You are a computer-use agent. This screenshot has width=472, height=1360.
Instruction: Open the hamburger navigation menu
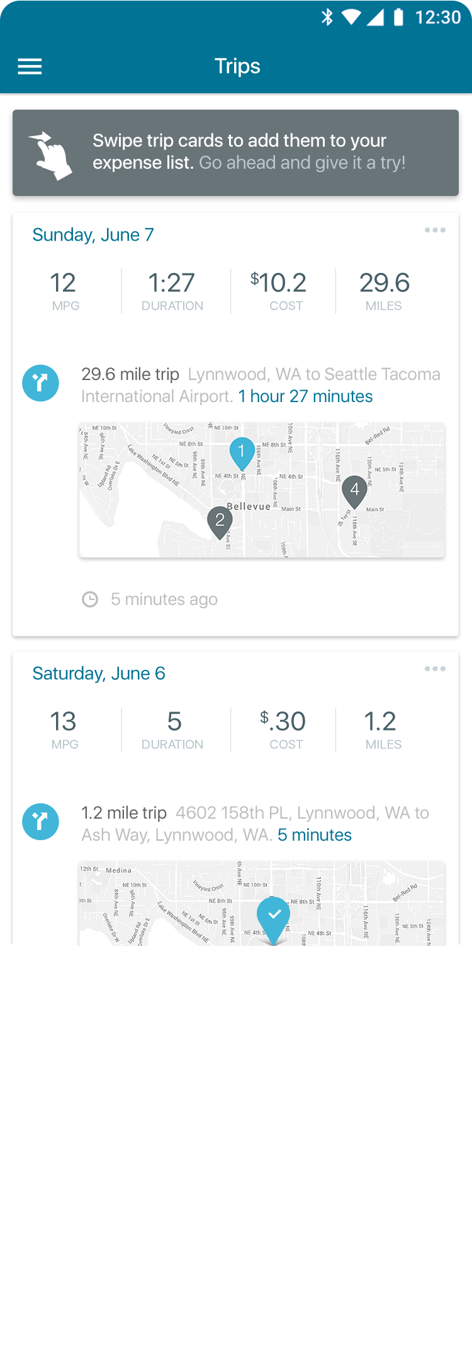[30, 66]
